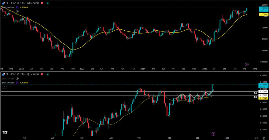This screenshot has height=140, width=269.
Task: Click the green market status dot on daily chart
Action: 47,75
